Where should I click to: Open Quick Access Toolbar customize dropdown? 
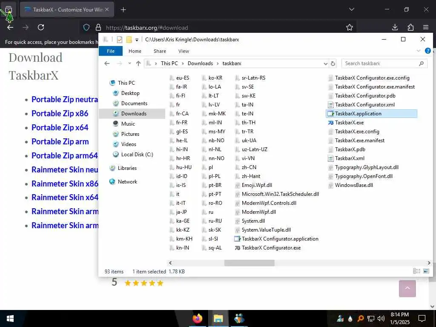(x=137, y=40)
